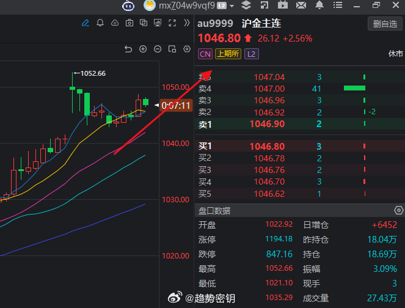Click sell price 1047.04
This screenshot has height=308, width=405.
(269, 77)
